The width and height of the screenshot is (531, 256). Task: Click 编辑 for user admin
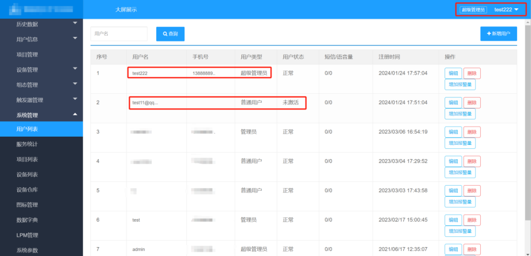(453, 250)
